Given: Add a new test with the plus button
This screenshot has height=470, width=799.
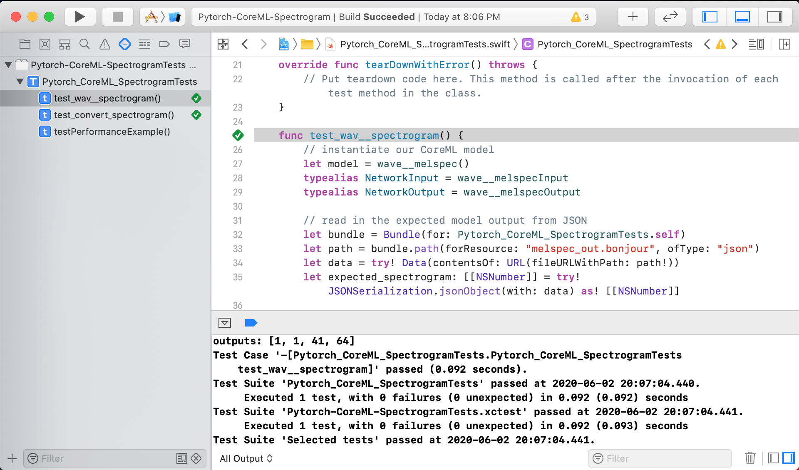Looking at the screenshot, I should pos(12,459).
